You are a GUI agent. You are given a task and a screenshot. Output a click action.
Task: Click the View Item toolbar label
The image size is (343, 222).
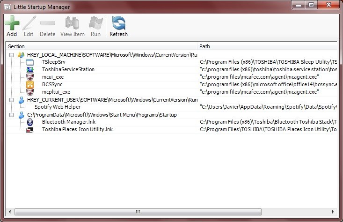(x=73, y=34)
